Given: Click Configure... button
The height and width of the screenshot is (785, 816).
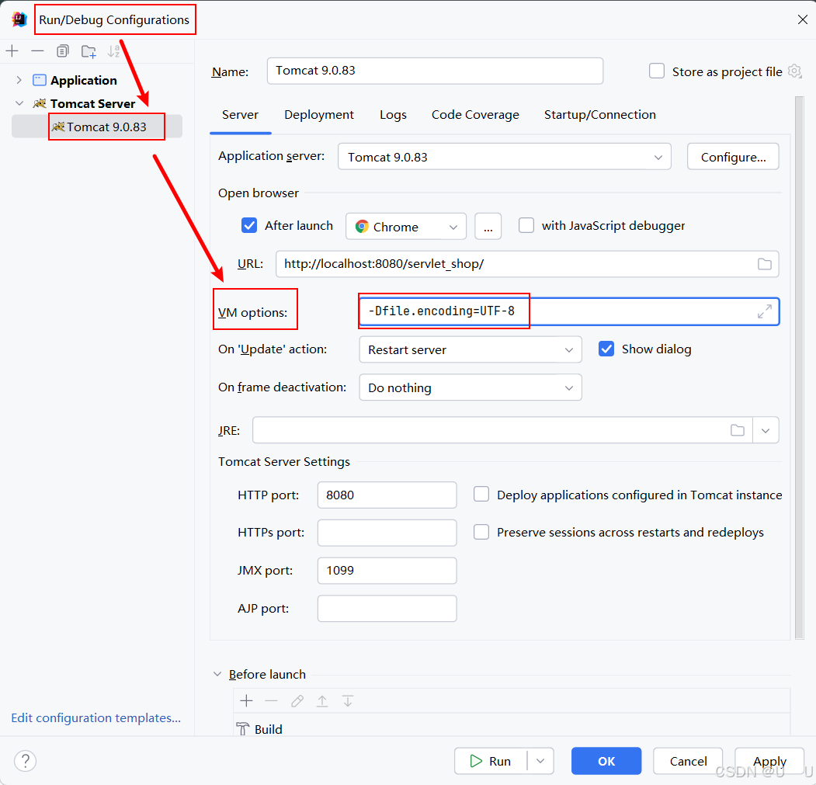Looking at the screenshot, I should click(x=733, y=157).
